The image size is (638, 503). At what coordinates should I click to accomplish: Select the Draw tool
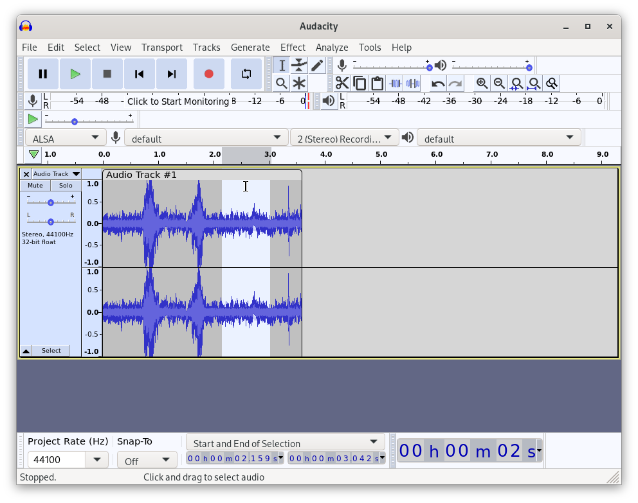[x=317, y=65]
